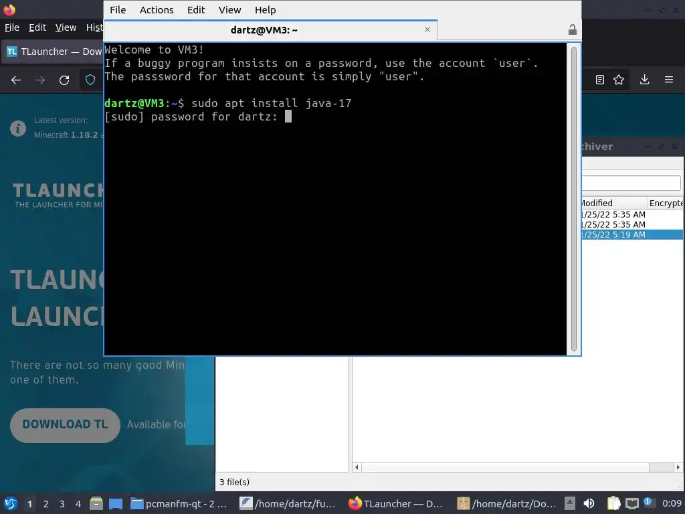The height and width of the screenshot is (514, 685).
Task: Open the volume control tray icon
Action: (589, 503)
